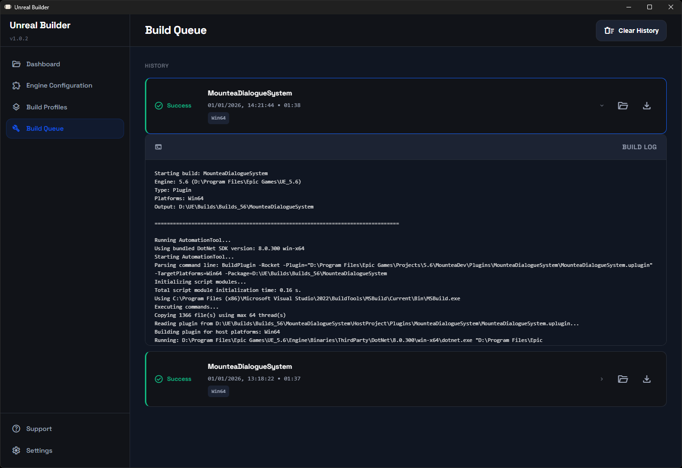Click the Build Queue page heading
Image resolution: width=682 pixels, height=468 pixels.
(176, 30)
